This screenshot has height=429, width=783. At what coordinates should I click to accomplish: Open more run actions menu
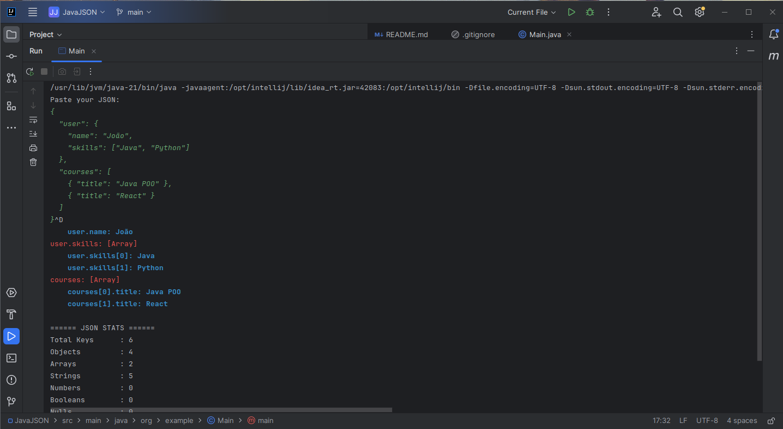pos(609,12)
